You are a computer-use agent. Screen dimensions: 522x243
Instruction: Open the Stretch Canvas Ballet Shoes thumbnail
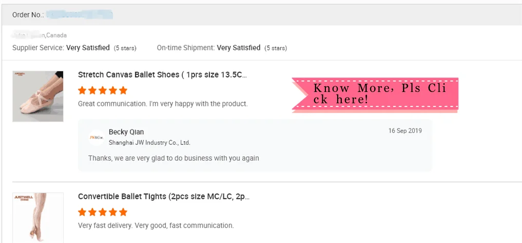(38, 96)
